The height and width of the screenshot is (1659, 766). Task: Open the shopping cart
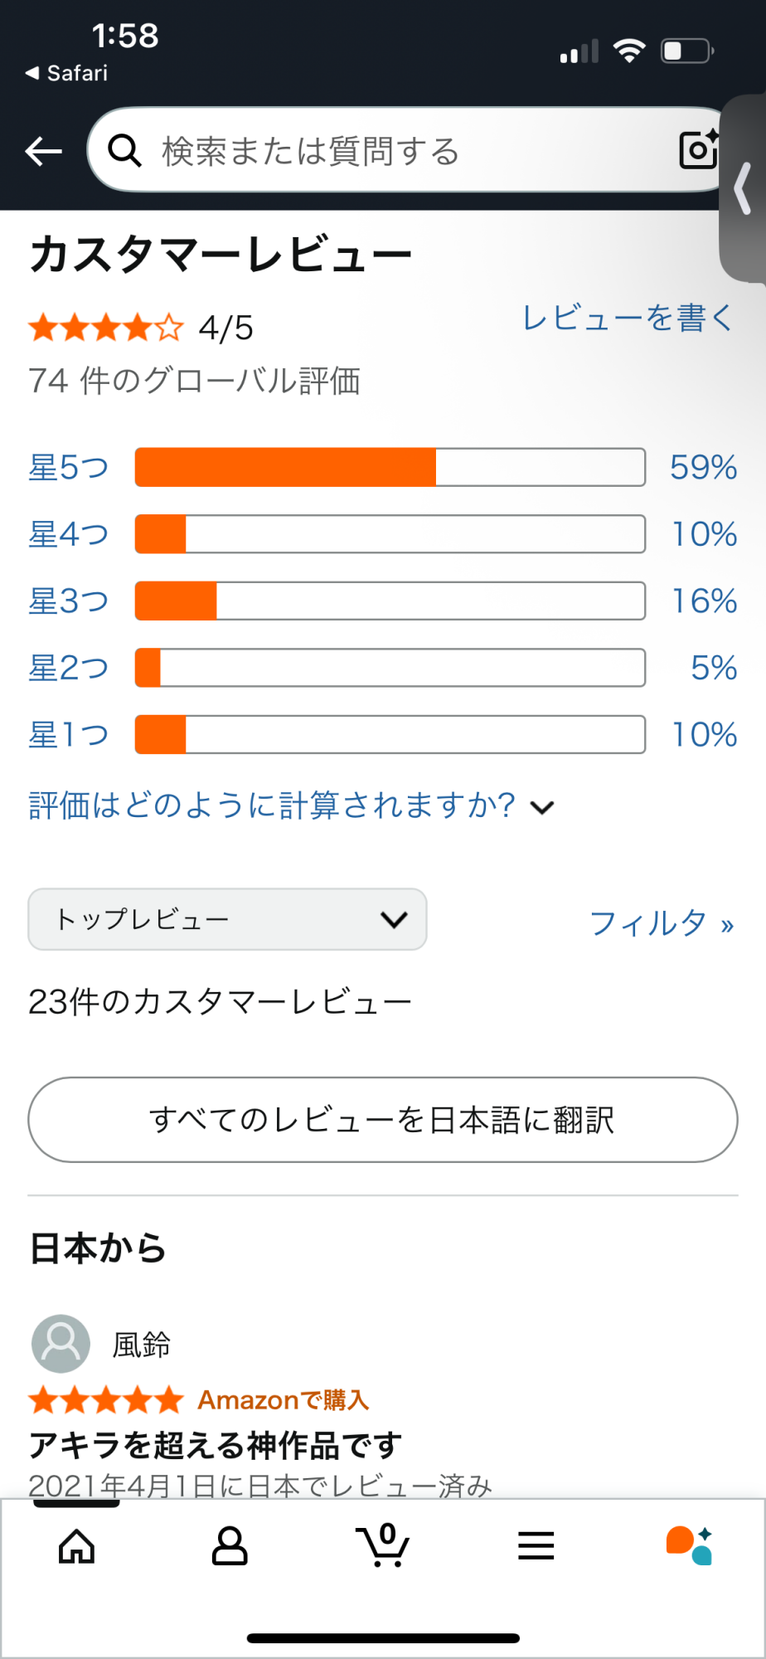pyautogui.click(x=383, y=1546)
